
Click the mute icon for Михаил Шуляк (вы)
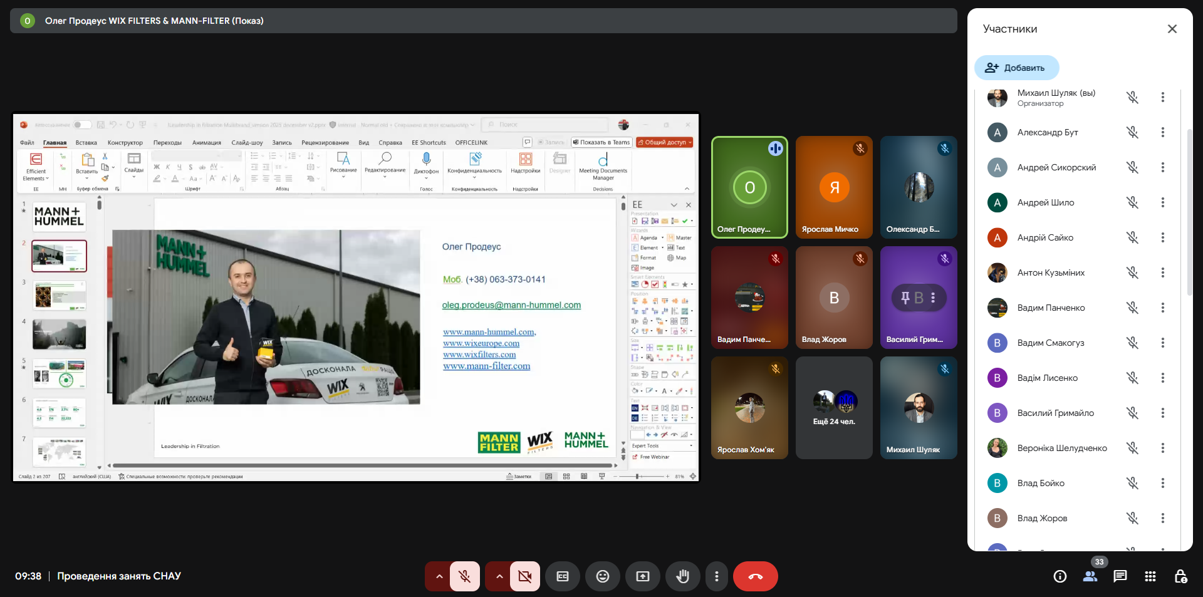coord(1132,97)
